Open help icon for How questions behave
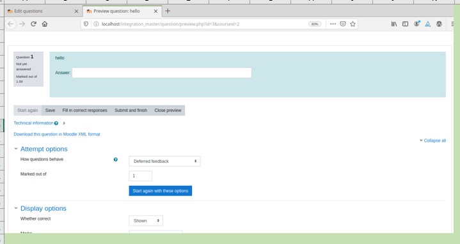460x244 pixels. pos(116,159)
